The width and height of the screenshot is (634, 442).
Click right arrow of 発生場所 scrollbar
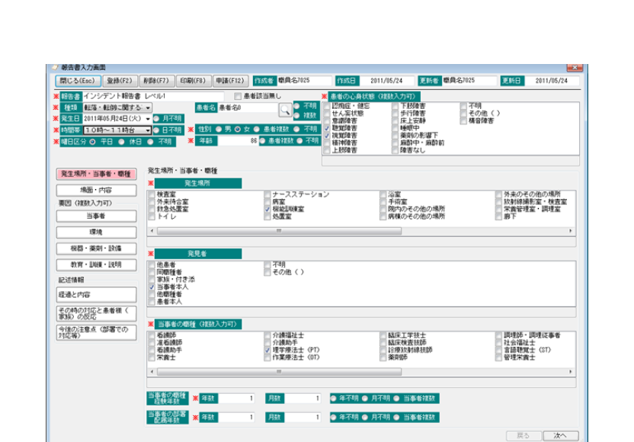coord(571,231)
